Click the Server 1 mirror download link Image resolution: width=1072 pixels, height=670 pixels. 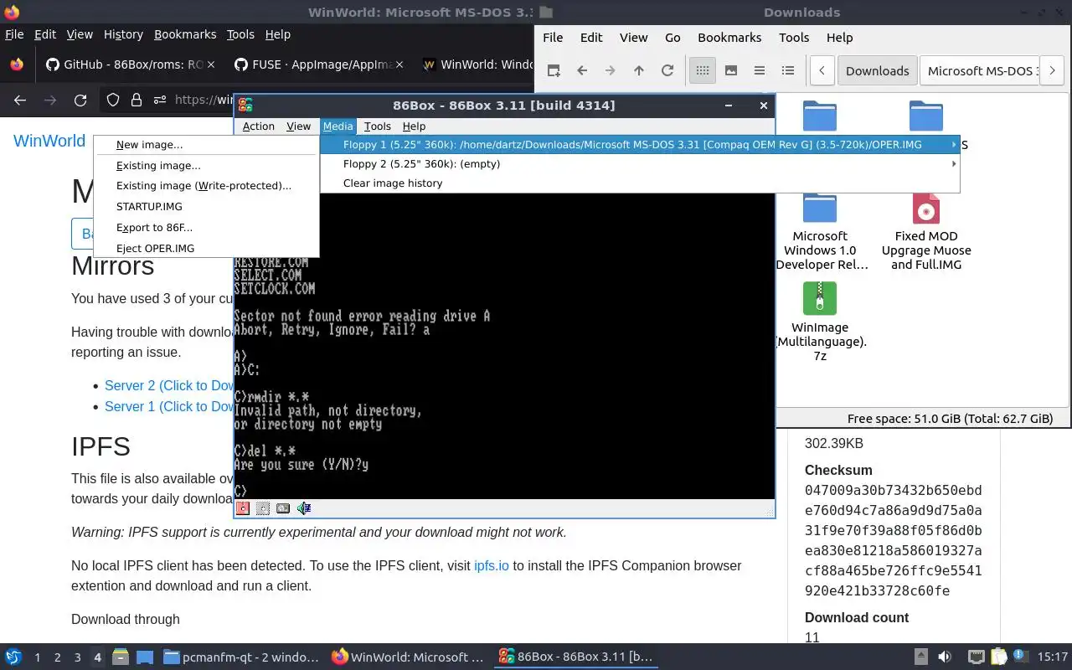[x=169, y=406]
